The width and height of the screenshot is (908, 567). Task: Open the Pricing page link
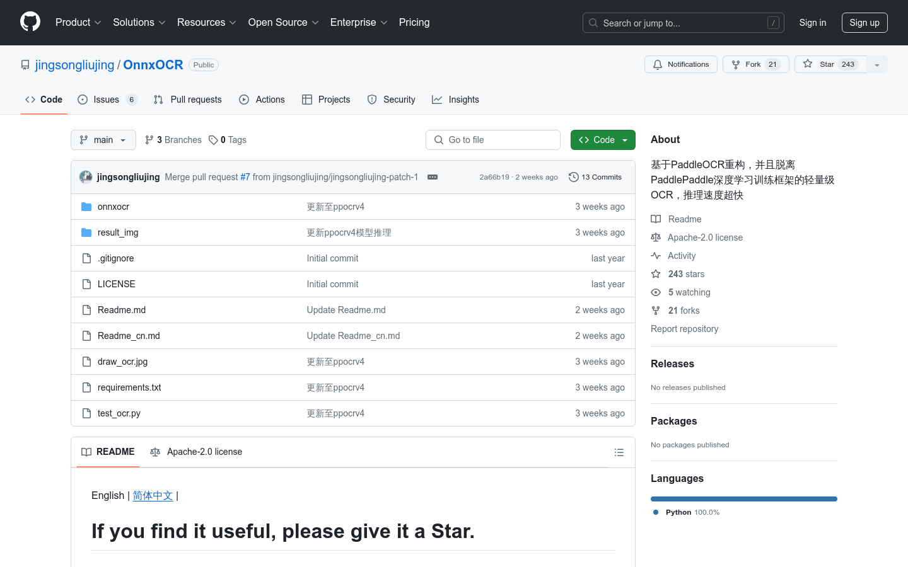pos(414,23)
